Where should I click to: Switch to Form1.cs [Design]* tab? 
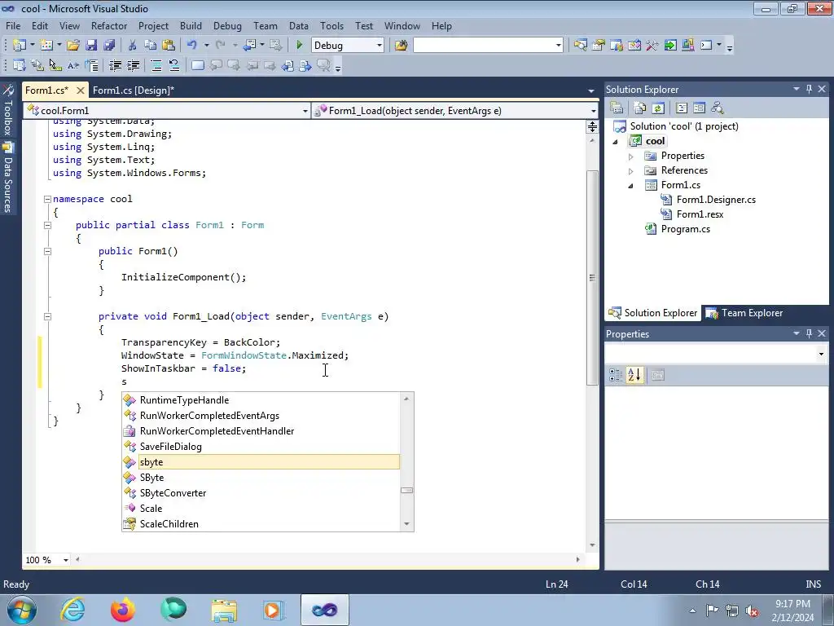(134, 90)
